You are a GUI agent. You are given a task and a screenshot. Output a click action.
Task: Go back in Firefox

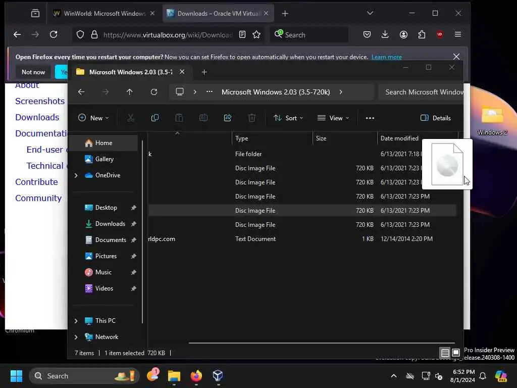pyautogui.click(x=17, y=34)
